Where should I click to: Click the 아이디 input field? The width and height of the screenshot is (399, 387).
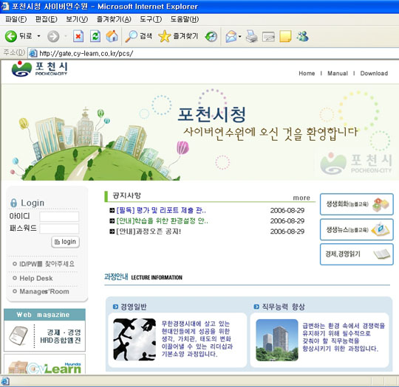(59, 217)
